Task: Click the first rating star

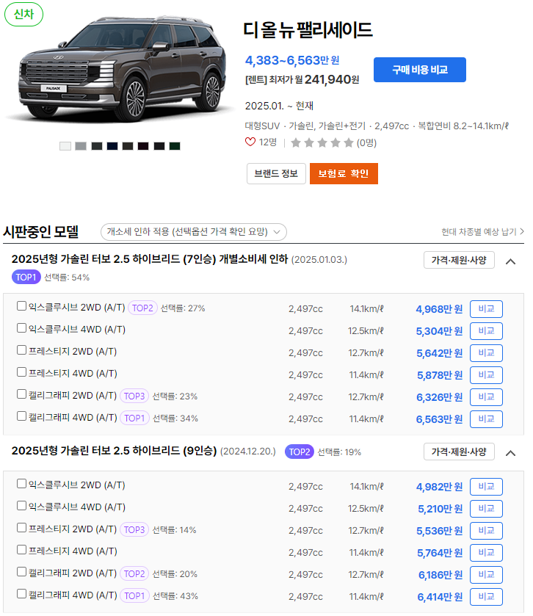Action: pyautogui.click(x=296, y=142)
